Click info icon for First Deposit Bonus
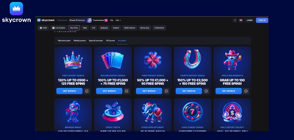The height and width of the screenshot is (140, 294). (x=87, y=91)
